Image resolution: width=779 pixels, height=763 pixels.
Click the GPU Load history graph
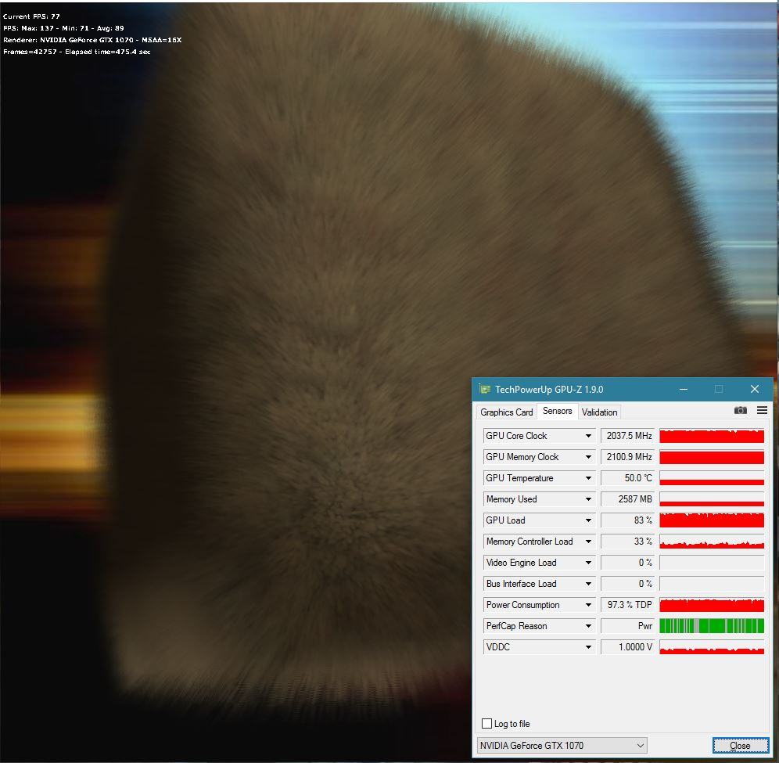(712, 520)
